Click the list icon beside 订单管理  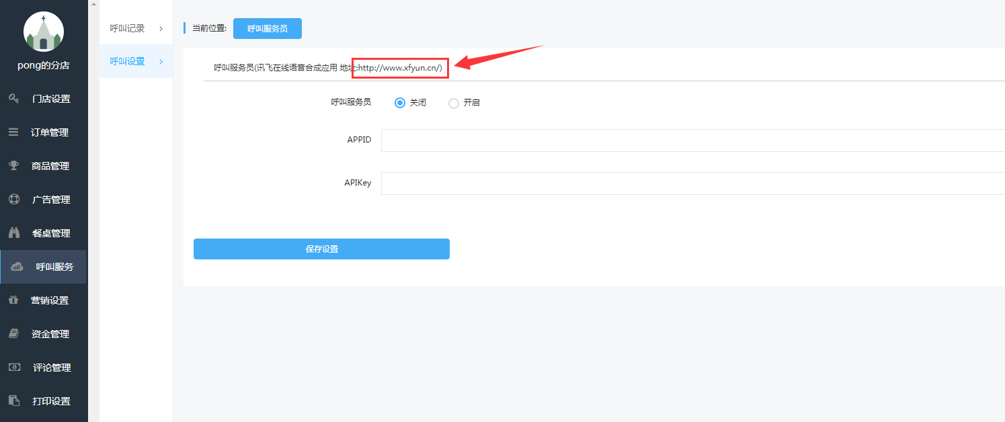[13, 132]
